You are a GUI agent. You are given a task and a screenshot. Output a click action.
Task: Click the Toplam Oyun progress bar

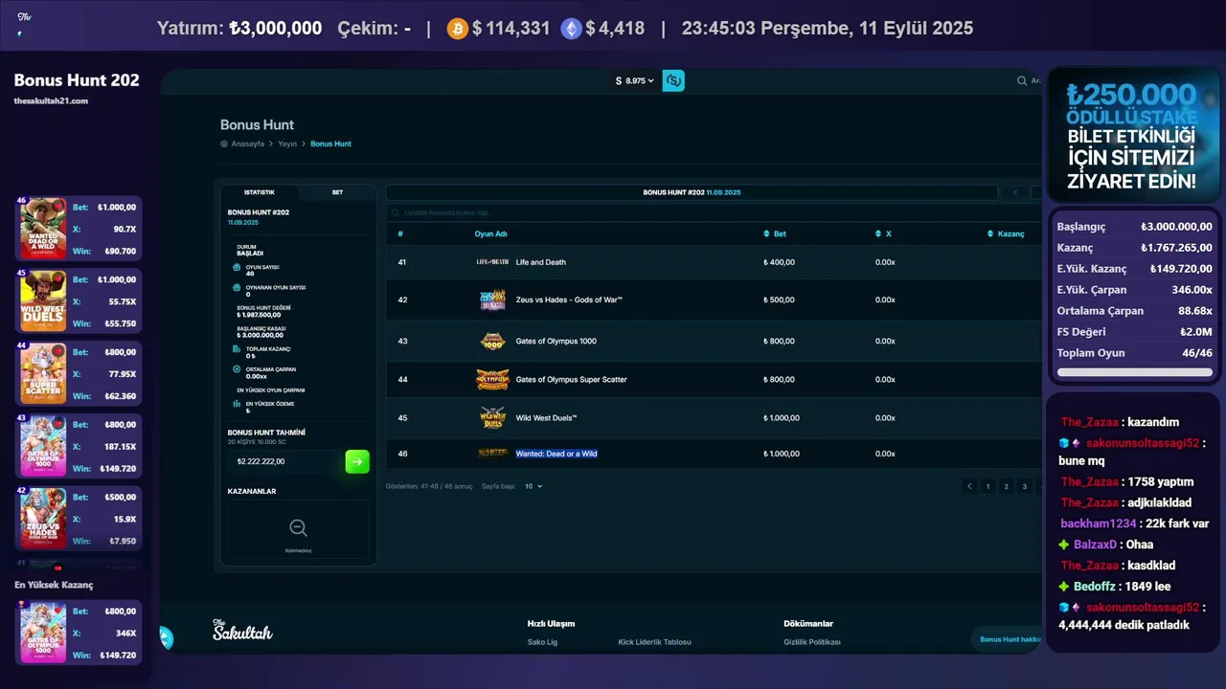1134,372
